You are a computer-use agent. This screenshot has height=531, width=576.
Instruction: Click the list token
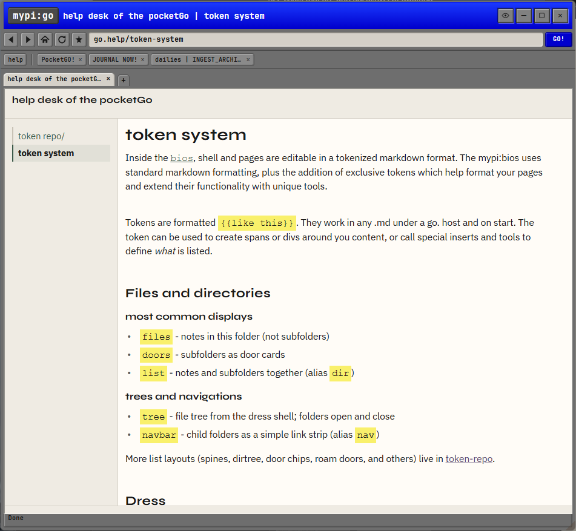click(x=153, y=373)
